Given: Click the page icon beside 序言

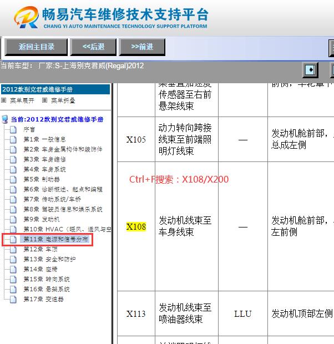Looking at the screenshot, I should pyautogui.click(x=13, y=129).
